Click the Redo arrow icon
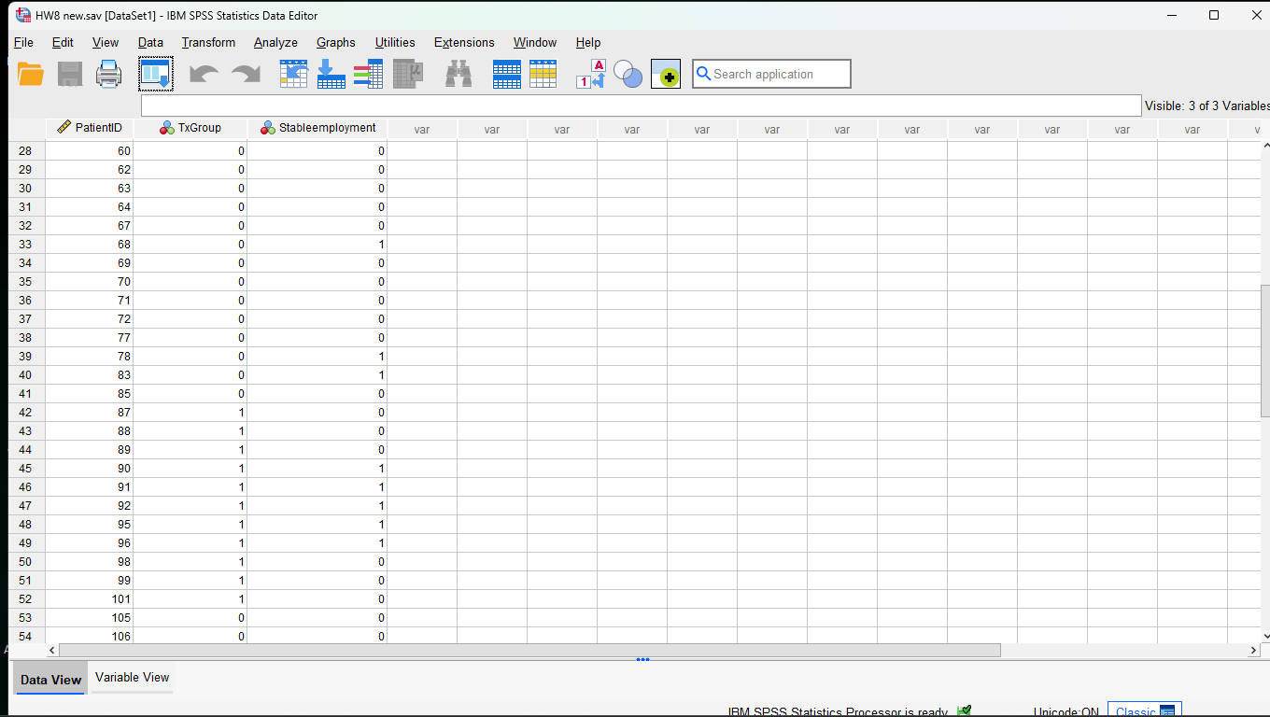 [247, 75]
